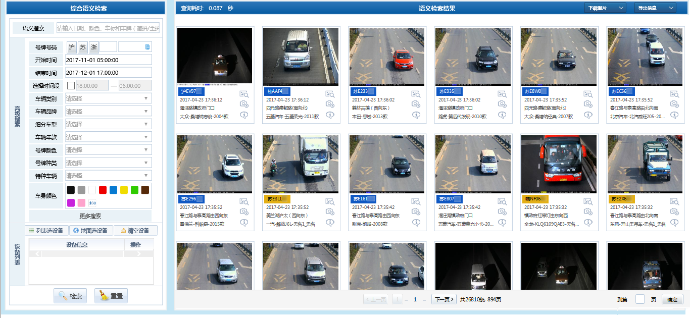Select the 沪 plate prefix button

71,47
